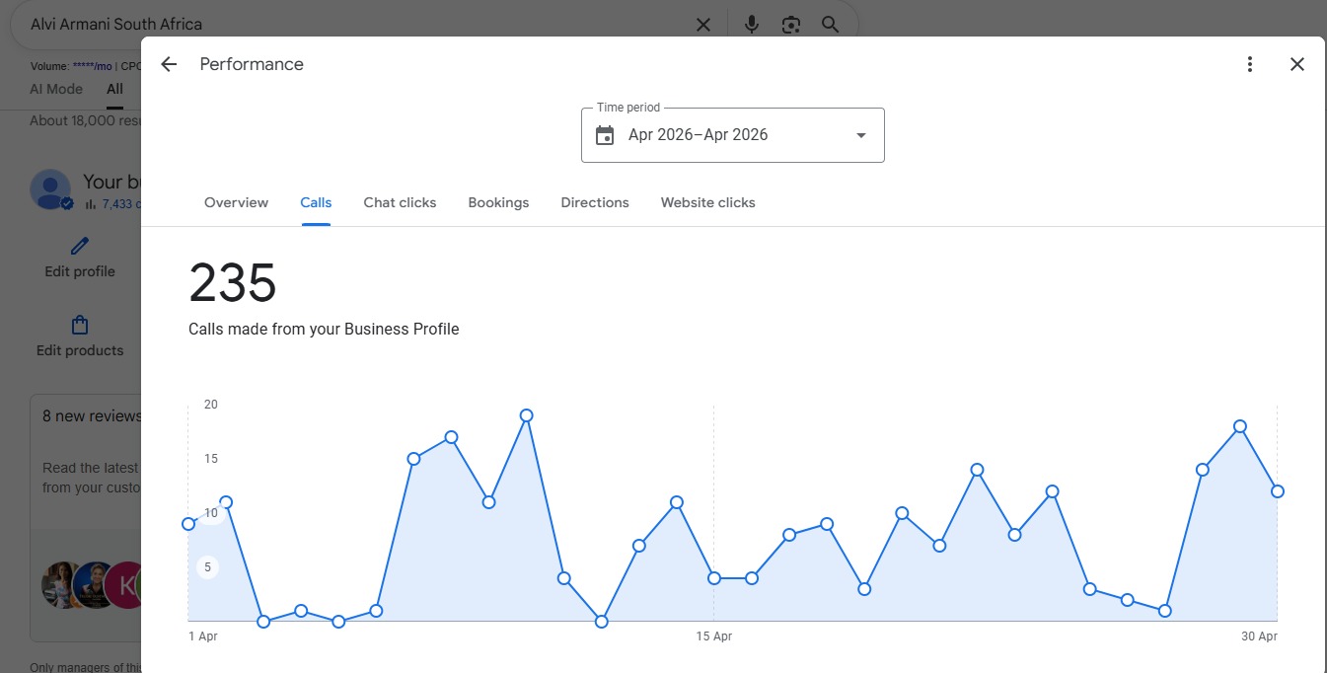This screenshot has width=1327, height=673.
Task: Click the calendar icon in Time period
Action: pos(605,135)
